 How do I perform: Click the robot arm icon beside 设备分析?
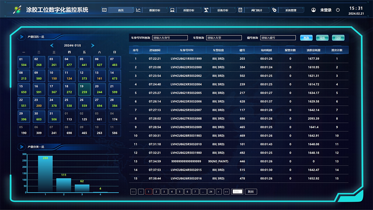pos(206,10)
